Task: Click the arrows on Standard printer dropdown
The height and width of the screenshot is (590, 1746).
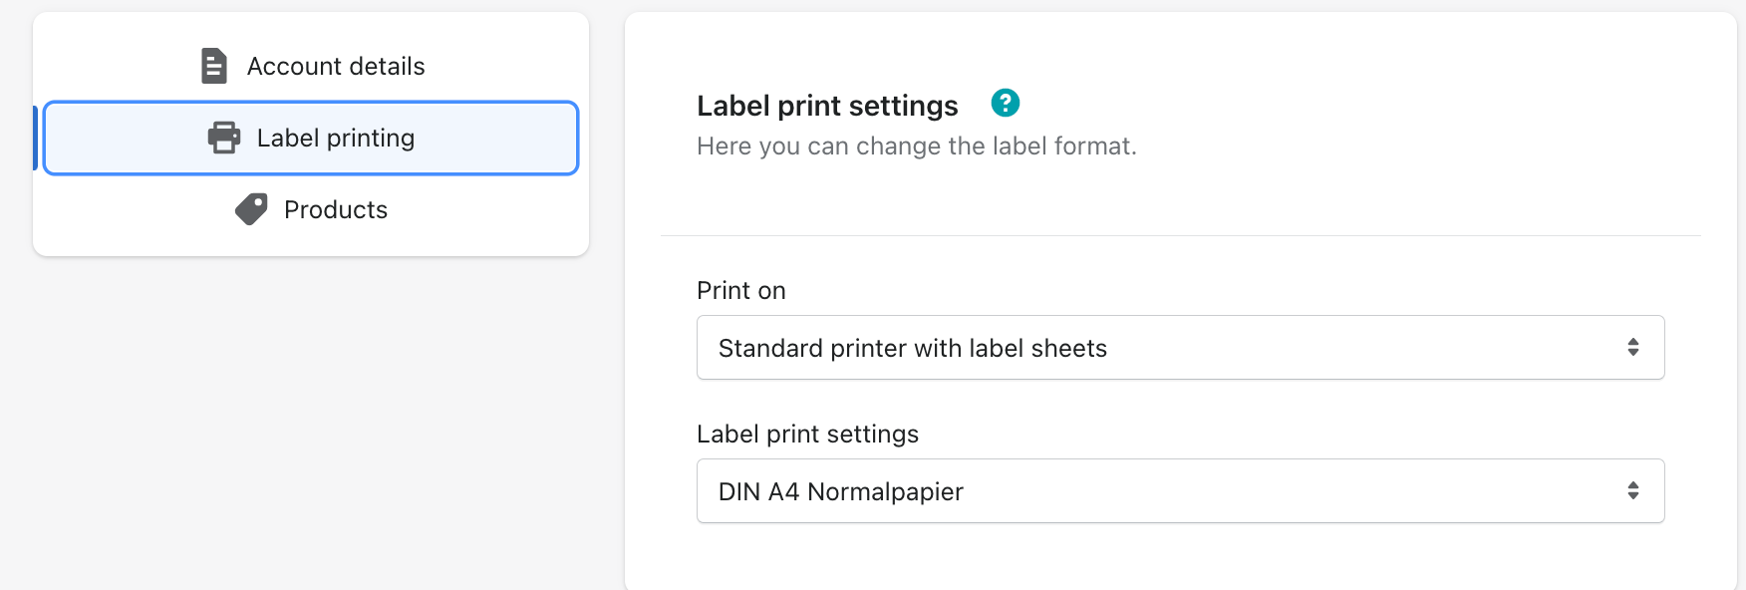Action: point(1633,347)
